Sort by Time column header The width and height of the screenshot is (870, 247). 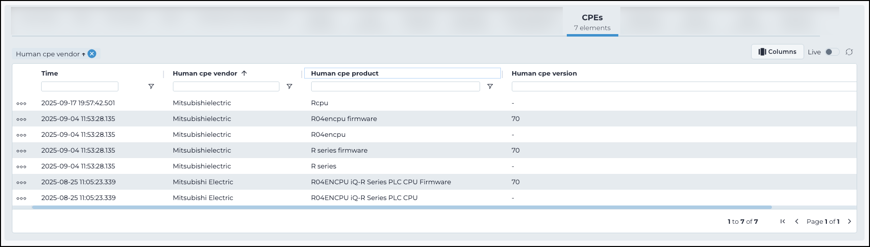[50, 73]
